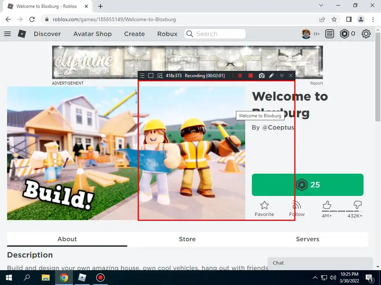The width and height of the screenshot is (381, 285).
Task: Reload the Roblox page
Action: (32, 19)
